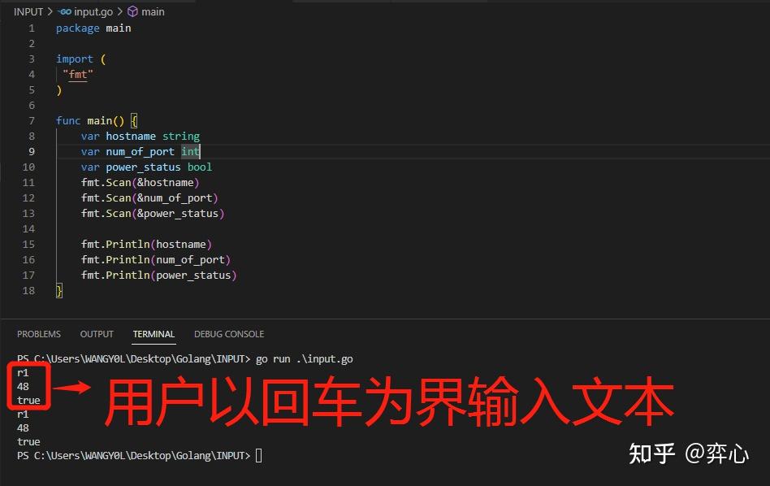Open the PROBLEMS tab
Viewport: 770px width, 486px height.
pyautogui.click(x=39, y=334)
